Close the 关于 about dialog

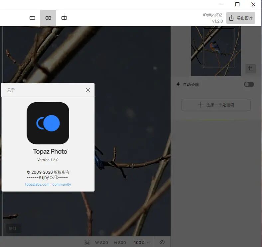point(88,90)
